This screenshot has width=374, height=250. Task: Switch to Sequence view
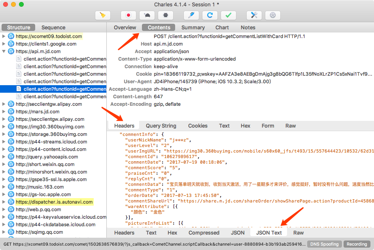[x=53, y=27]
